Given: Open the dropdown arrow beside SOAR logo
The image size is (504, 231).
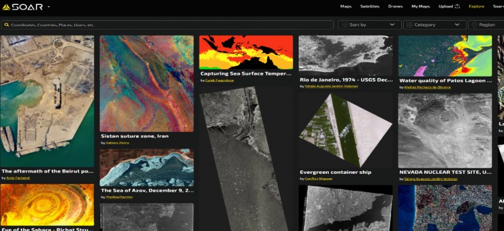Looking at the screenshot, I should tap(49, 7).
